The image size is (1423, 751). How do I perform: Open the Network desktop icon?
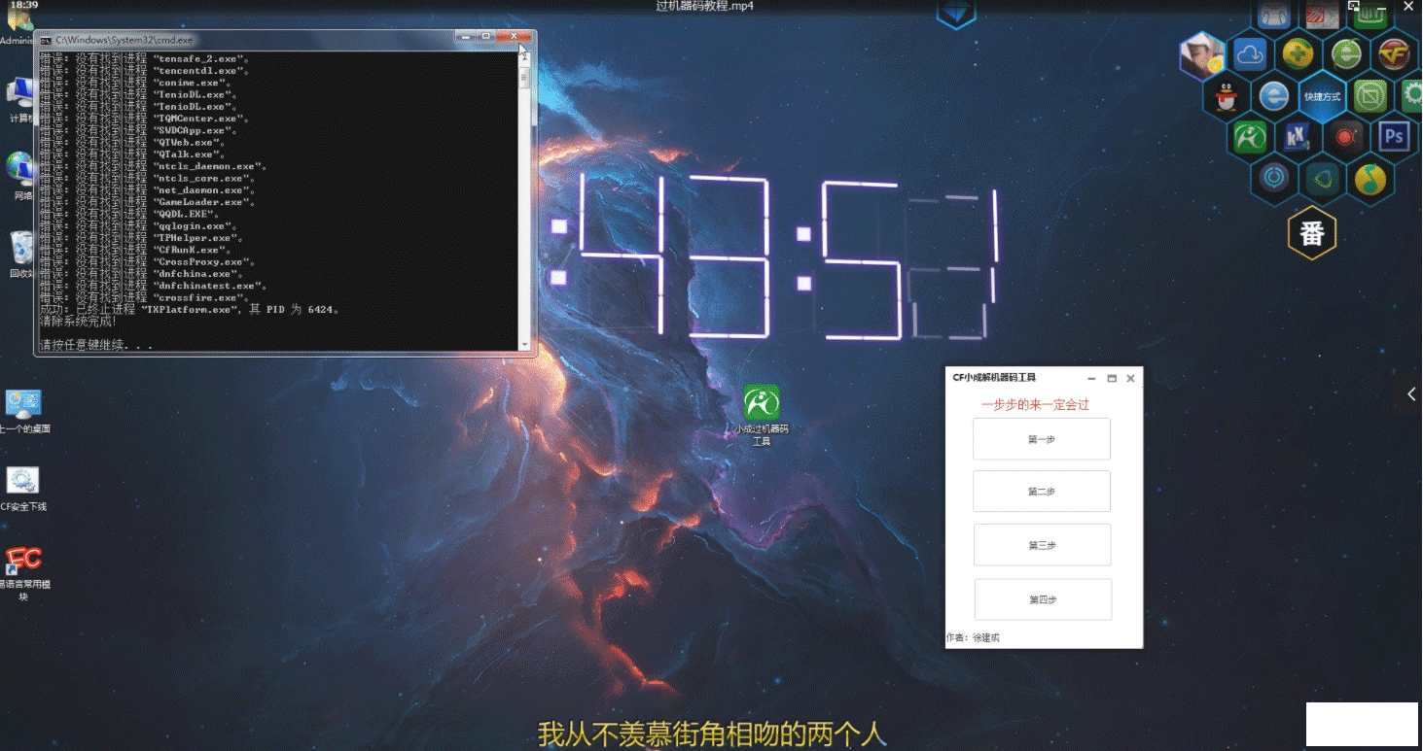[19, 176]
